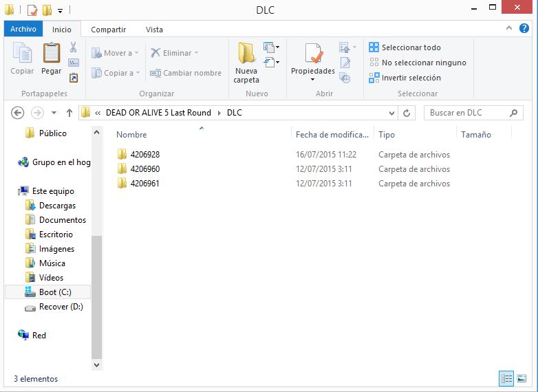The height and width of the screenshot is (392, 538).
Task: Open the Archivo menu tab
Action: coord(23,30)
